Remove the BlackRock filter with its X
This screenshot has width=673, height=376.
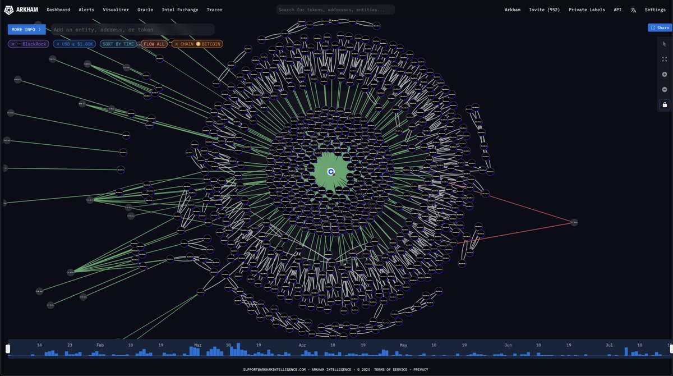click(13, 44)
